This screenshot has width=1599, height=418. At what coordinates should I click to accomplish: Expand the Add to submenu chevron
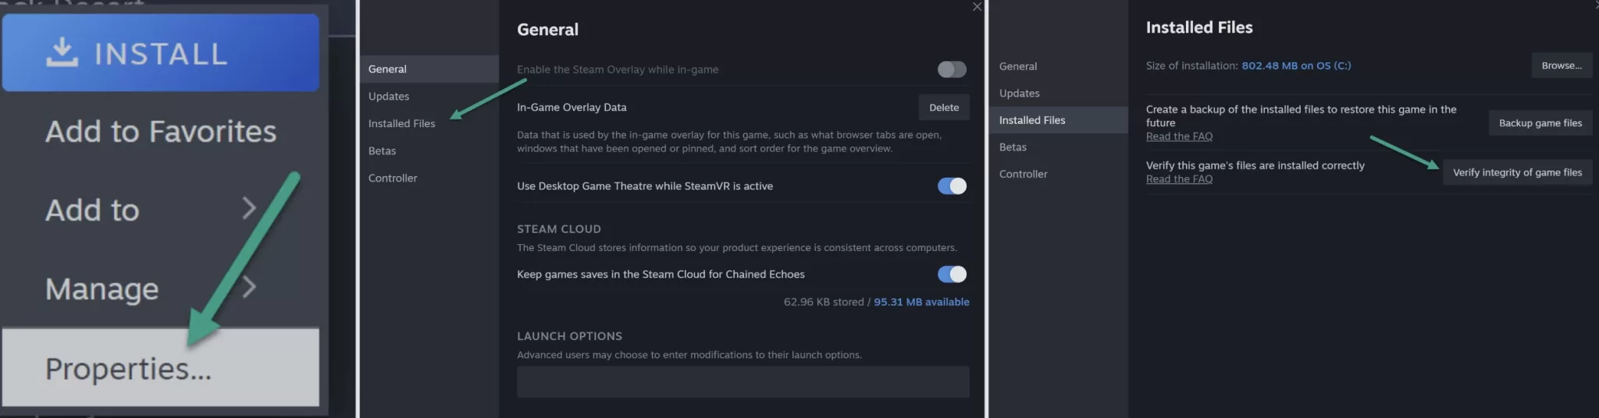pyautogui.click(x=248, y=208)
